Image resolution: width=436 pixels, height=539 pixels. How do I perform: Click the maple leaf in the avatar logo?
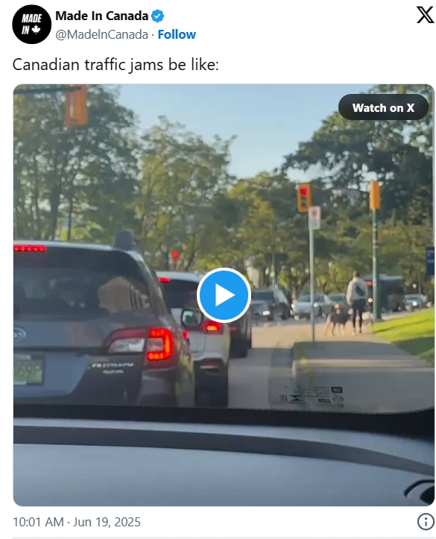(x=36, y=30)
